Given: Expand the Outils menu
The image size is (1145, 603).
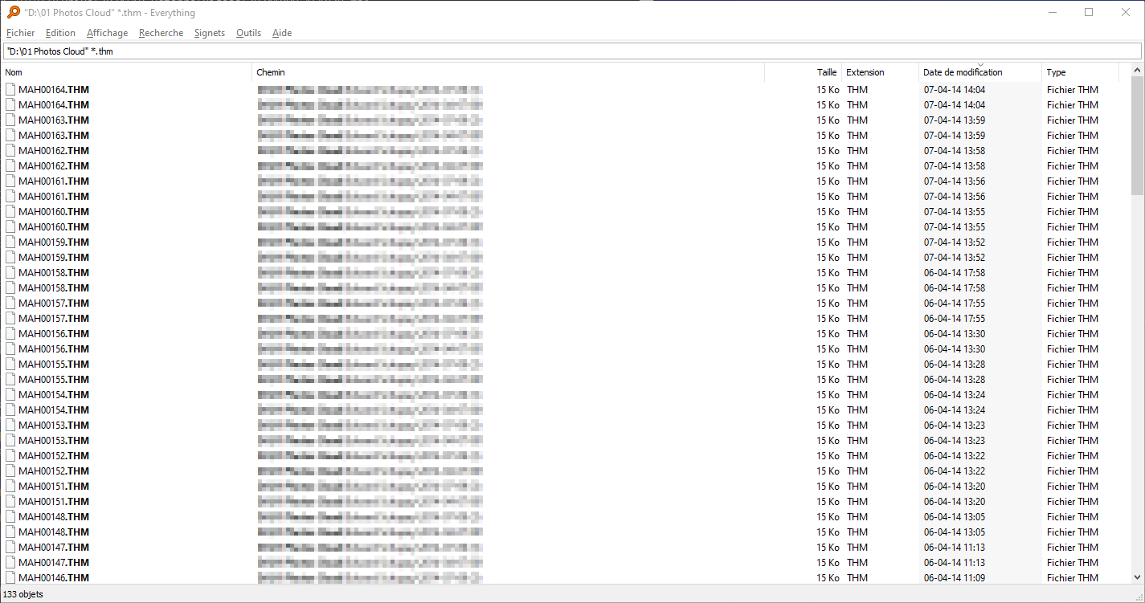Looking at the screenshot, I should (x=248, y=33).
